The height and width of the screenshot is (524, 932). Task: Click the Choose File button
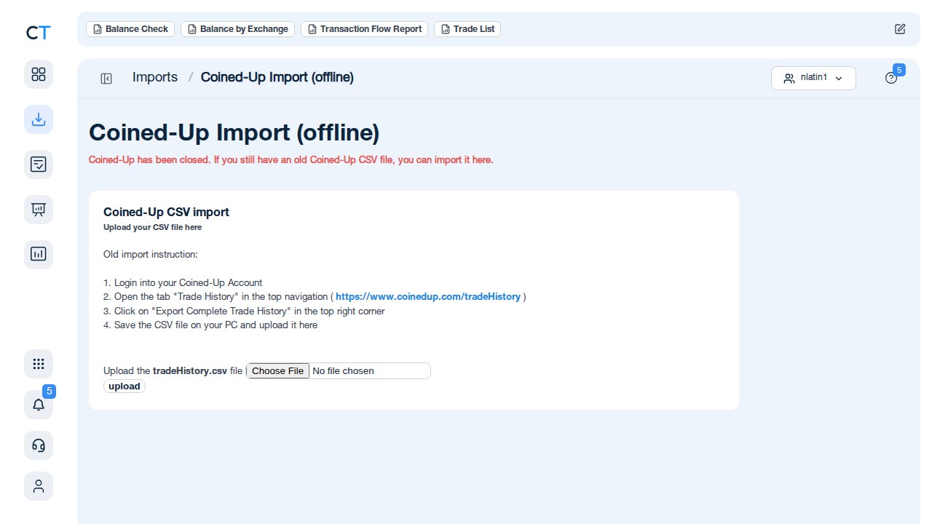pos(278,371)
